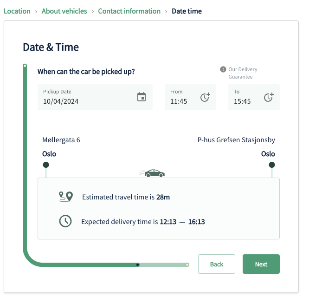Click the car icon above the travel estimate
Screen dimensions: 309x298
tap(153, 173)
